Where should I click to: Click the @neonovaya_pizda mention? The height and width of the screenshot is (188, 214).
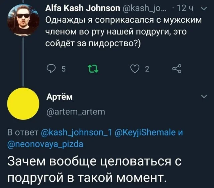(x=45, y=144)
